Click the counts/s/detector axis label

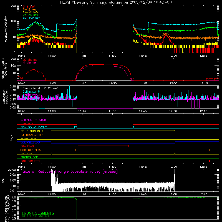[6, 29]
